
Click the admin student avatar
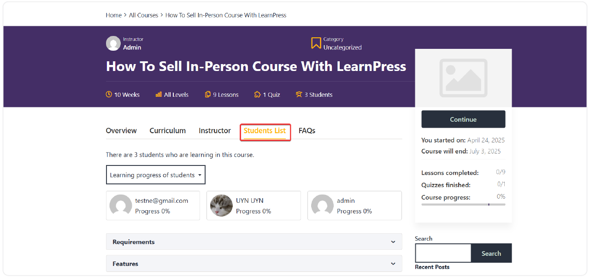(x=322, y=206)
